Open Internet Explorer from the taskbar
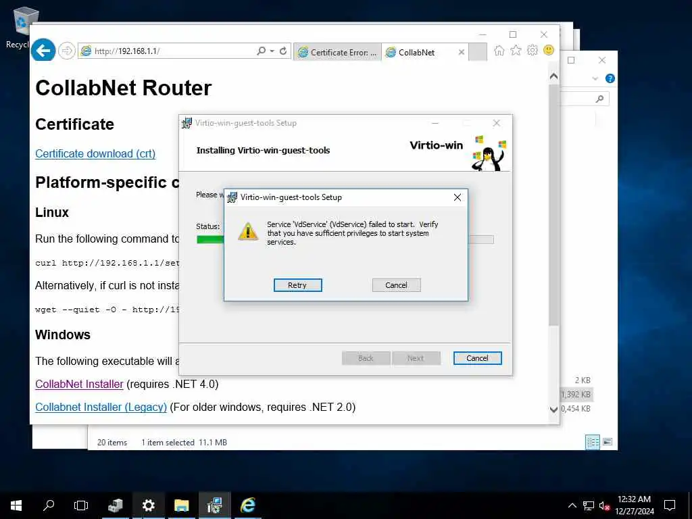692x519 pixels. (x=247, y=505)
